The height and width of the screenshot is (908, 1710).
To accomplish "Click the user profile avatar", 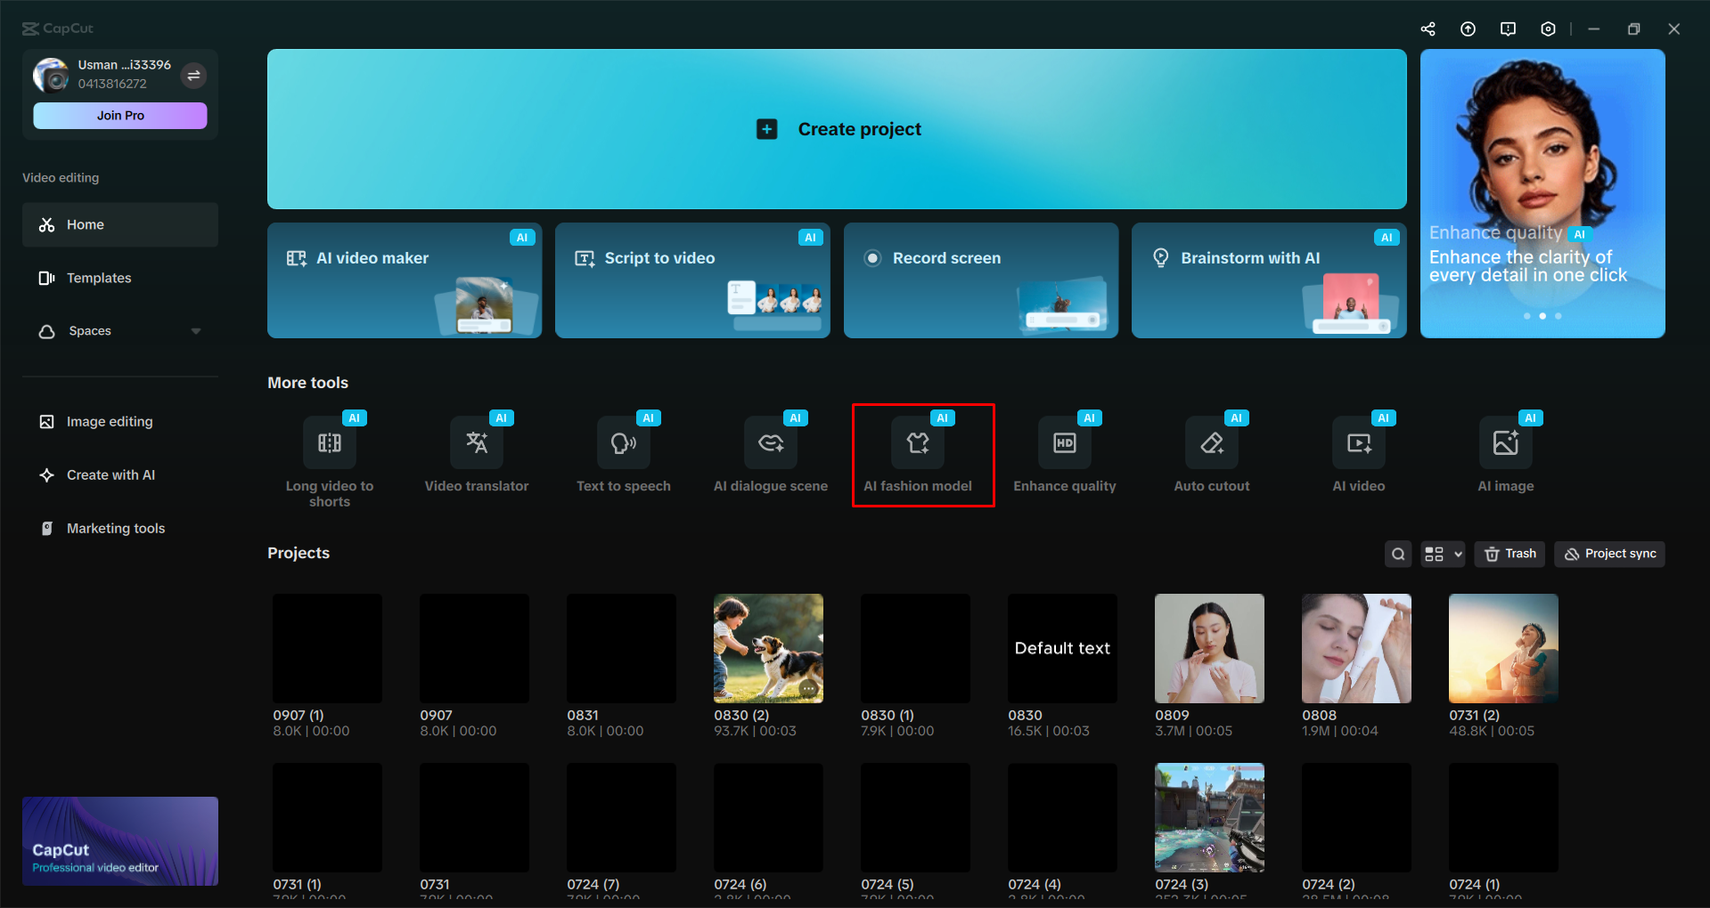I will 51,75.
